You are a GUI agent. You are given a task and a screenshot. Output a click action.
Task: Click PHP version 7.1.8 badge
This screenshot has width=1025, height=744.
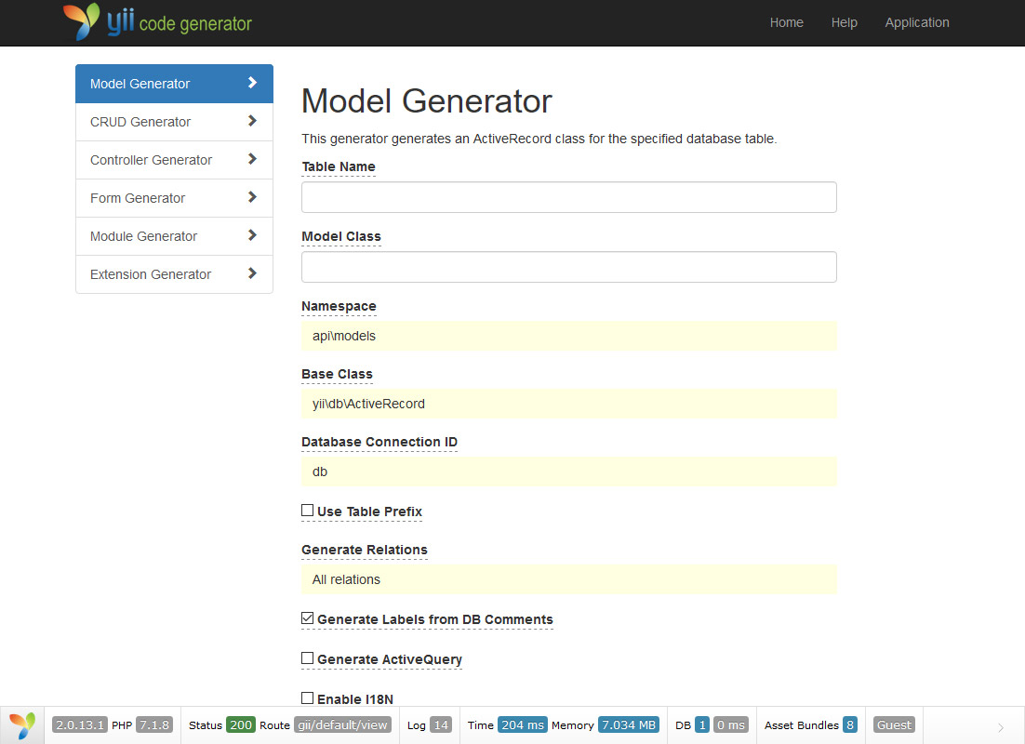pyautogui.click(x=154, y=725)
